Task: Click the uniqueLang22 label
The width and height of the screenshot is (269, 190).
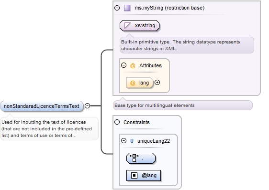Action: 154,141
